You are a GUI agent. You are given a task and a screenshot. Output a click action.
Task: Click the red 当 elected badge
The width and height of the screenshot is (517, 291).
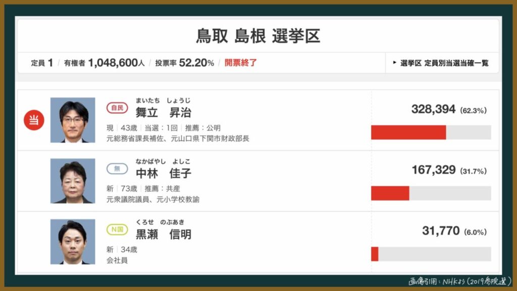click(34, 120)
